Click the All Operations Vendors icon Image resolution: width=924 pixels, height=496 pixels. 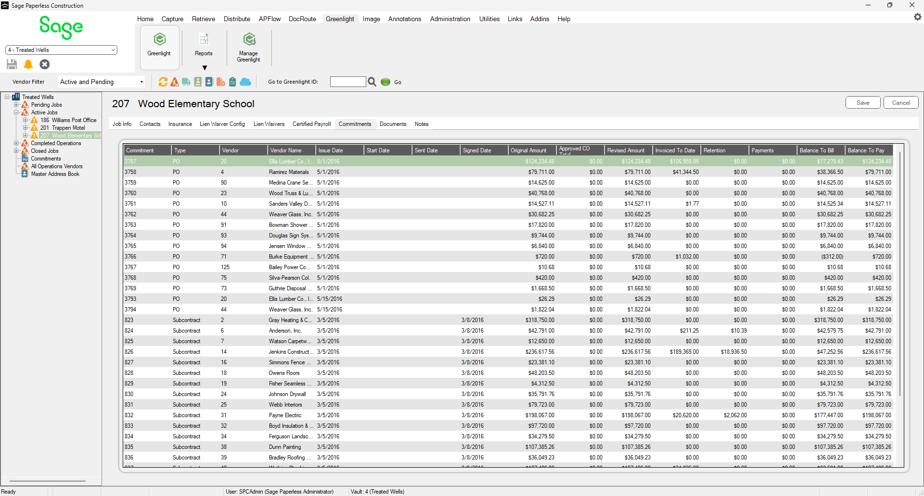pyautogui.click(x=25, y=166)
